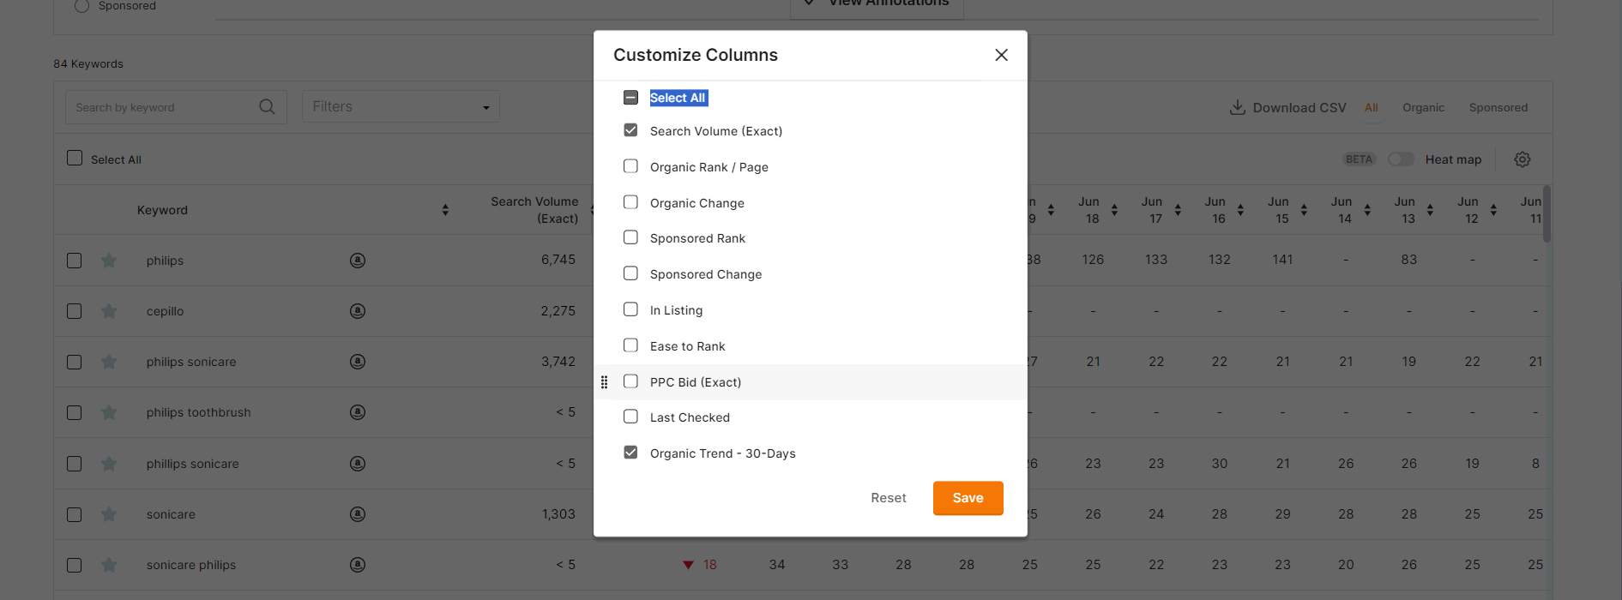The height and width of the screenshot is (600, 1622).
Task: Select the sonicare row checkbox
Action: point(75,514)
